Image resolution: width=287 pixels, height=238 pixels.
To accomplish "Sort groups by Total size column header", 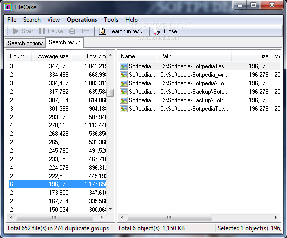I will tap(89, 56).
